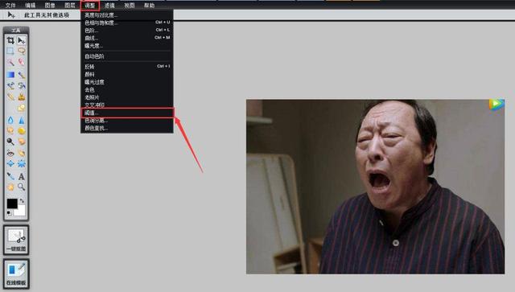Open the 图层 (Layer) menu
The height and width of the screenshot is (292, 515).
(70, 6)
